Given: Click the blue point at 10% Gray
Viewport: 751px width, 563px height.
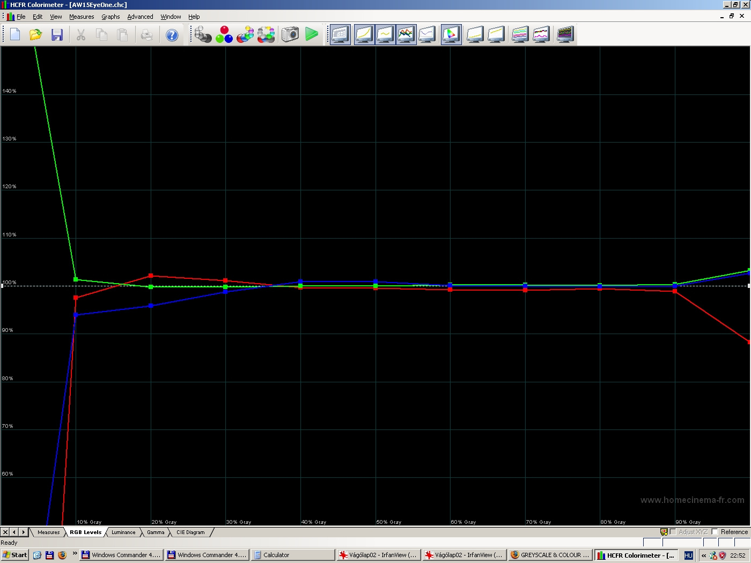Looking at the screenshot, I should coord(76,315).
